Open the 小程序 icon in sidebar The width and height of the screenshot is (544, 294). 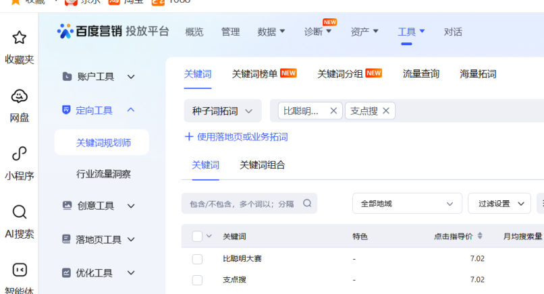(x=19, y=154)
